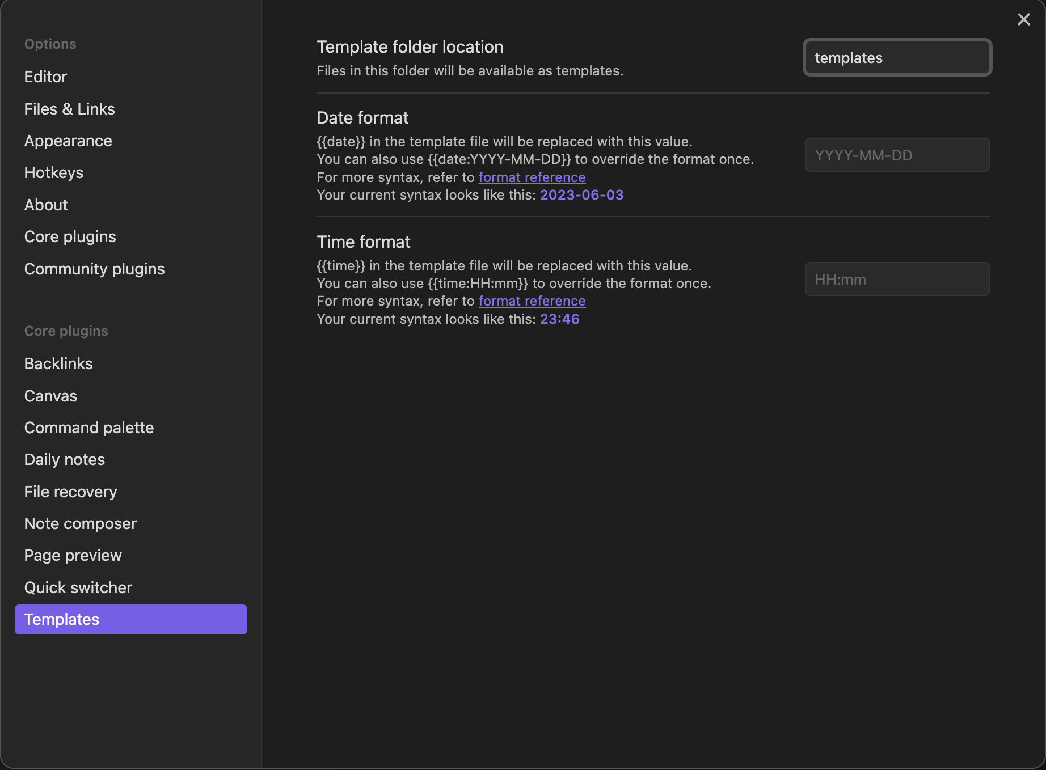
Task: Select Hotkeys in the sidebar
Action: 53,172
